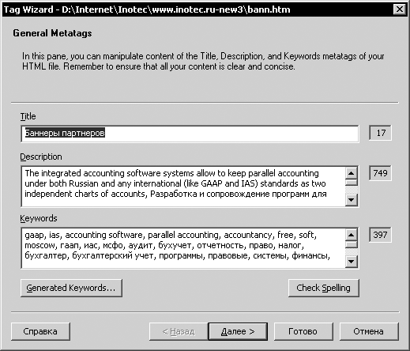Cancel the wizard with Отмена
410x351 pixels.
pos(369,331)
